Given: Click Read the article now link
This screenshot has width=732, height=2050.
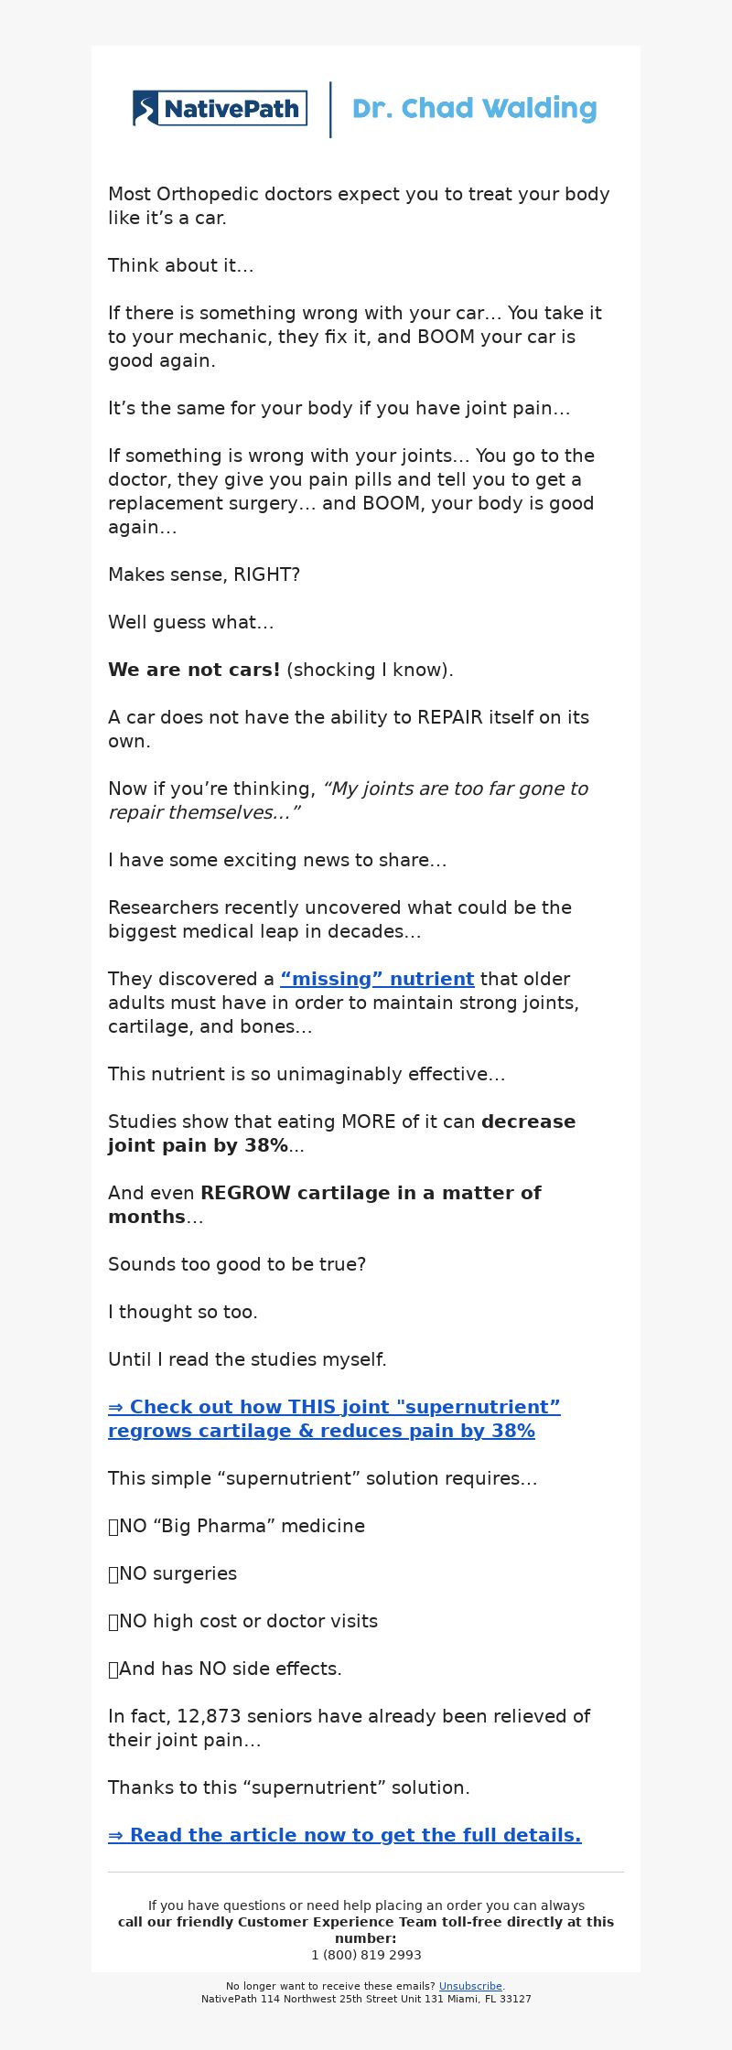Looking at the screenshot, I should click(345, 1835).
